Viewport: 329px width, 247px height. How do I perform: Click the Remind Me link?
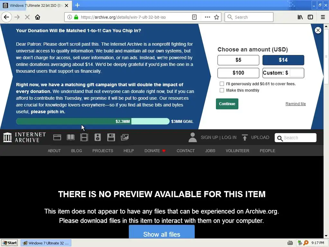coord(296,104)
